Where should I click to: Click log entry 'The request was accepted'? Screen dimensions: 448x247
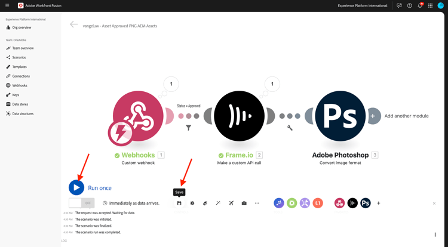(105, 213)
